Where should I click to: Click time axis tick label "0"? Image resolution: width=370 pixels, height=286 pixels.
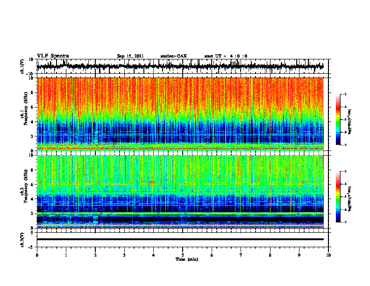[37, 255]
